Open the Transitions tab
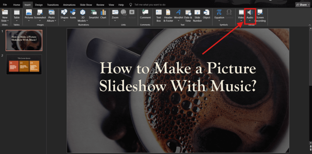312x154 pixels. coord(53,5)
